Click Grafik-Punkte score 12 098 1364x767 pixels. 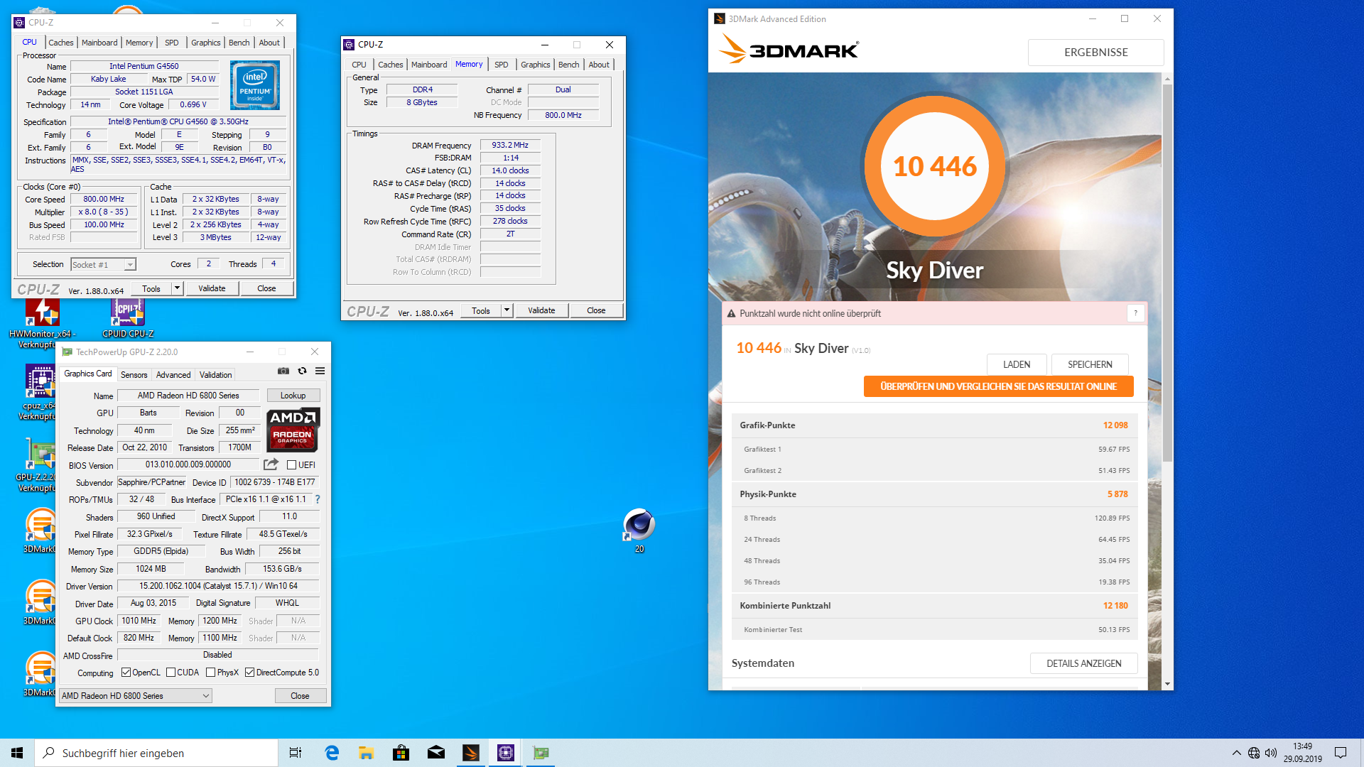click(1115, 425)
